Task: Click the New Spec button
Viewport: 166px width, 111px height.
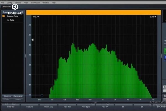Action: (86, 107)
